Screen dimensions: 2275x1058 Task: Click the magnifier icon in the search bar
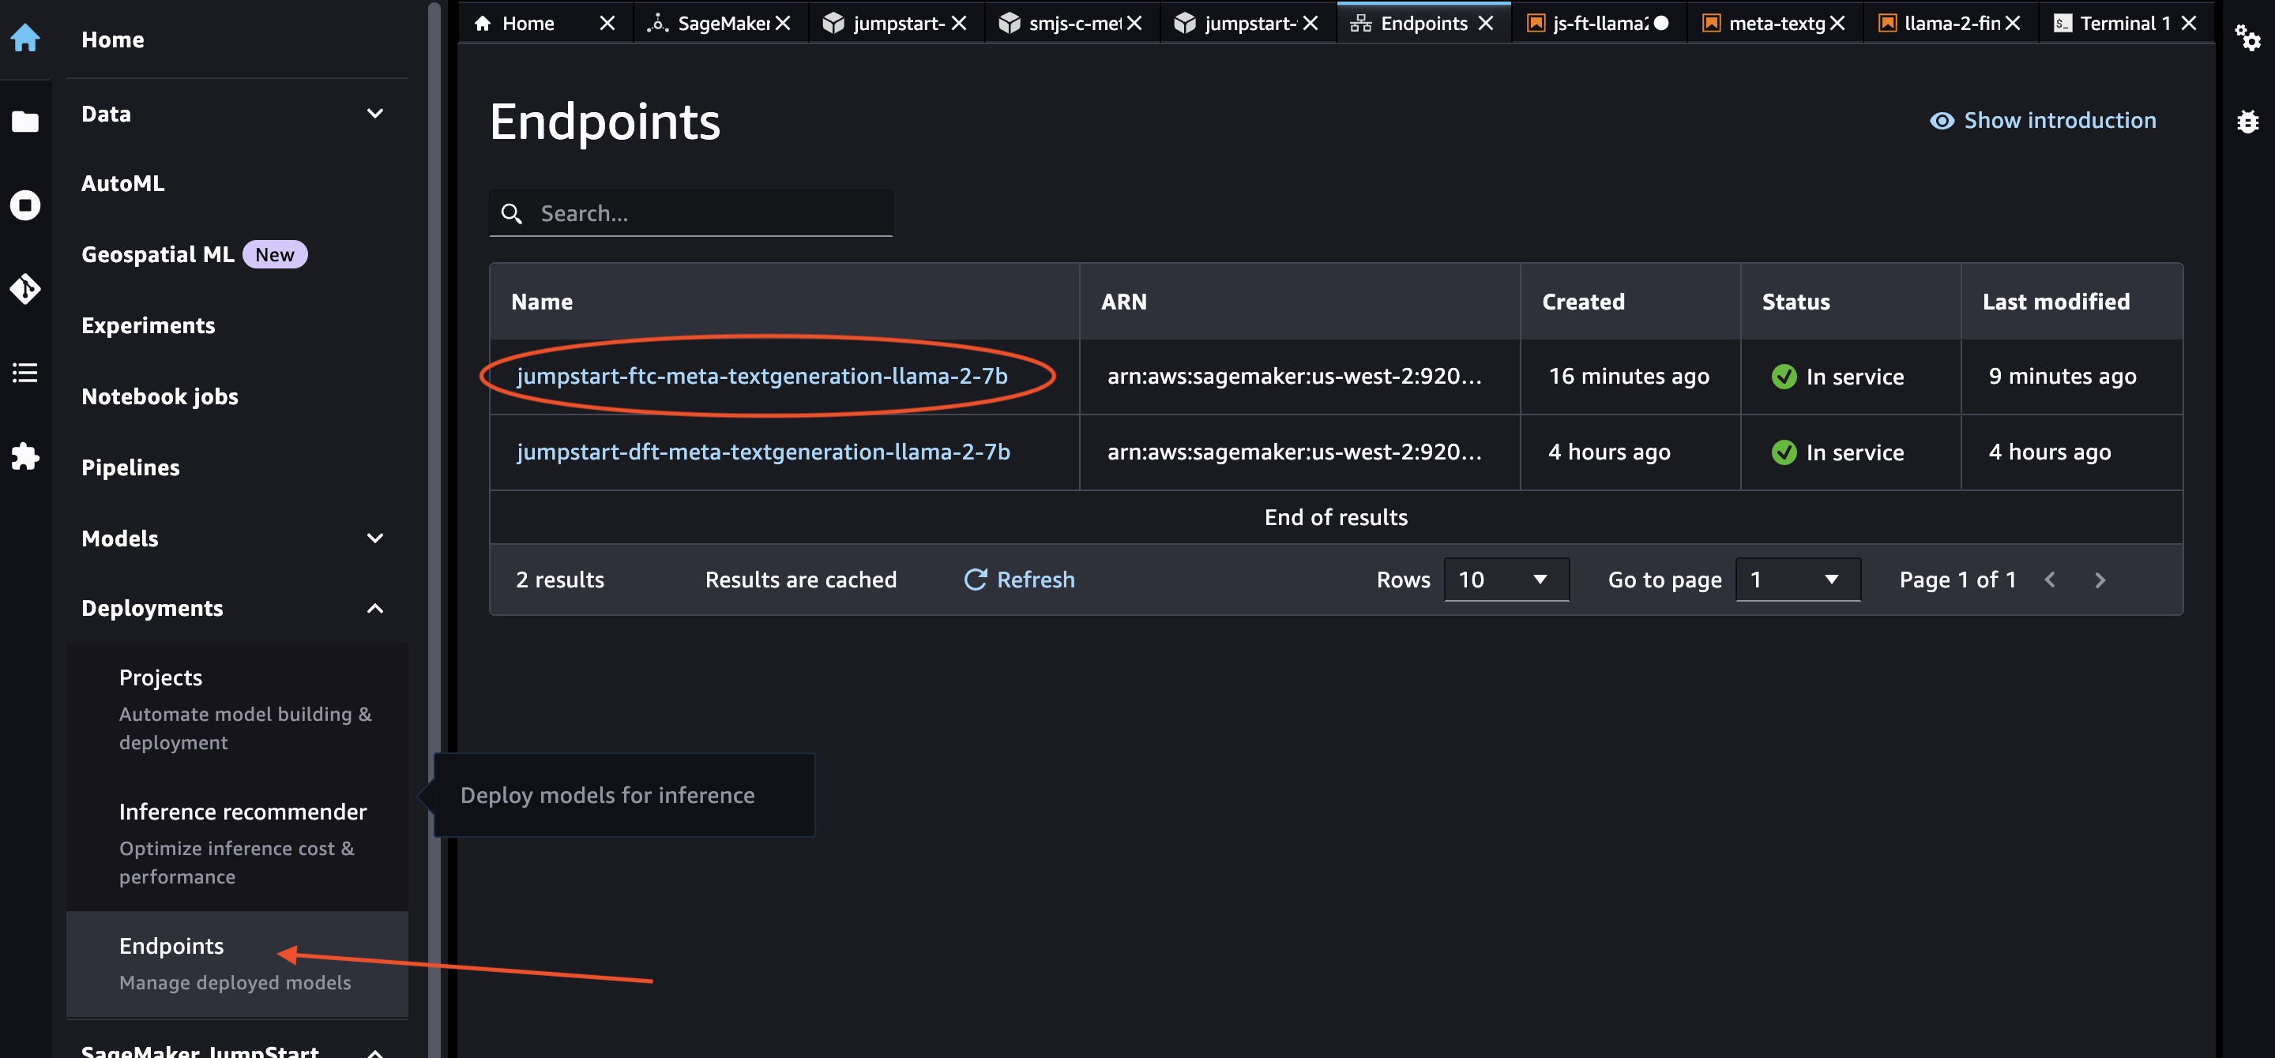pyautogui.click(x=512, y=213)
